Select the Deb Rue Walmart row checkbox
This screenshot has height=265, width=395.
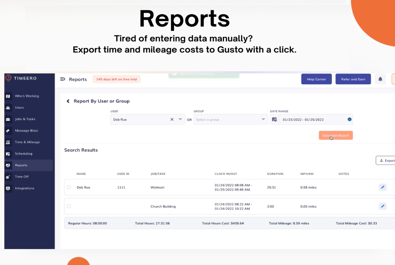tap(69, 187)
